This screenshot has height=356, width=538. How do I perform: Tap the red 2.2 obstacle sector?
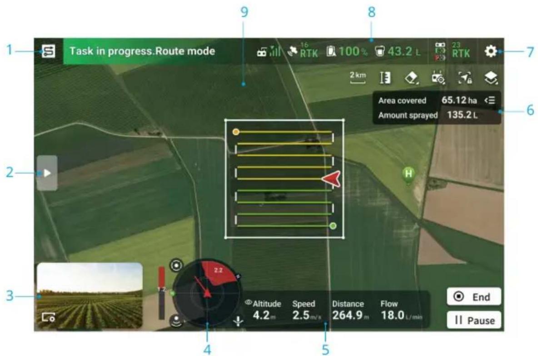(x=219, y=272)
